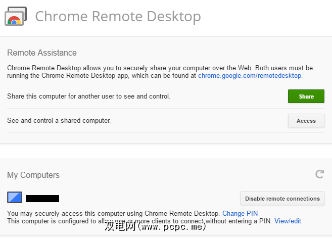This screenshot has width=332, height=238.
Task: Click the My Computers section heading
Action: [x=33, y=175]
